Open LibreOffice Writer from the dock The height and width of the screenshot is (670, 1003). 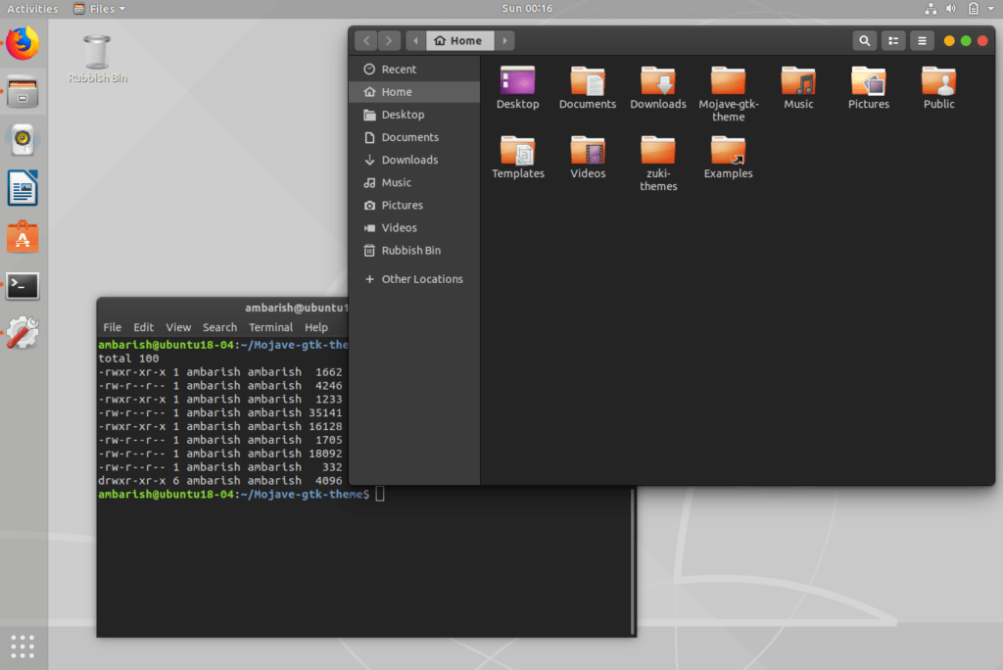pyautogui.click(x=22, y=187)
